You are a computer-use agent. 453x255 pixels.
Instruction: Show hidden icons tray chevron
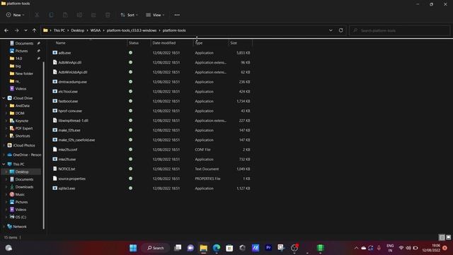(x=356, y=248)
